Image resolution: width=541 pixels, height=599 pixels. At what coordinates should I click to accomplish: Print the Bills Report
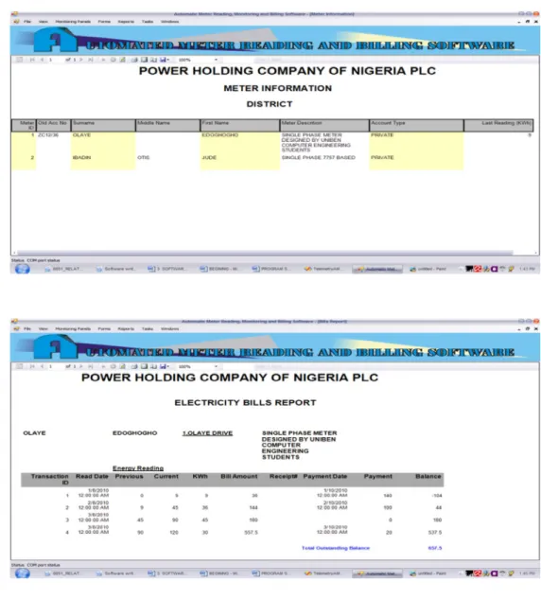coord(134,367)
